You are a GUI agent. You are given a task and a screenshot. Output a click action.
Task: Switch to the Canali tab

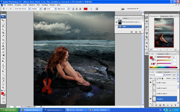[160, 72]
